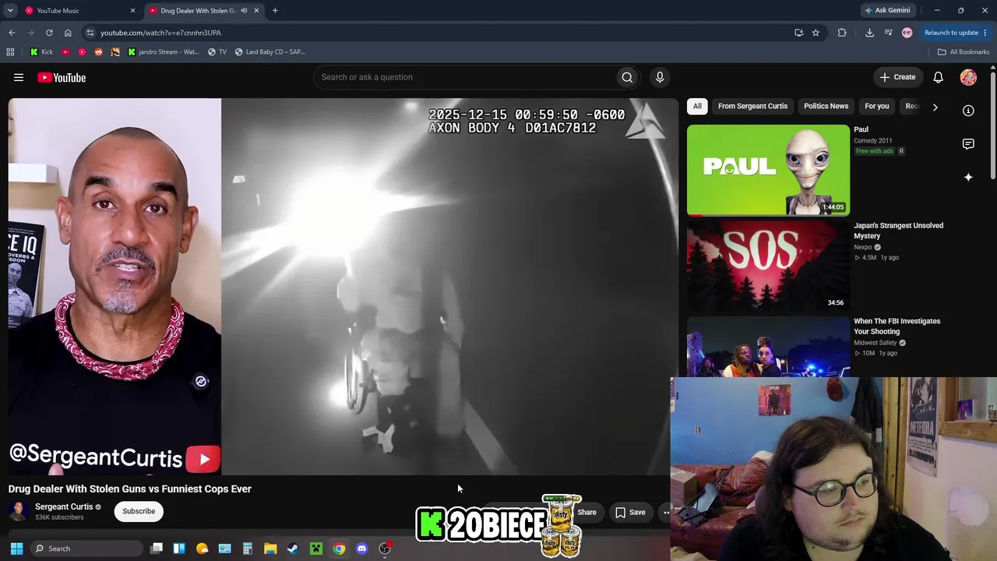Launch Discord from the taskbar
The image size is (997, 561).
pyautogui.click(x=361, y=549)
